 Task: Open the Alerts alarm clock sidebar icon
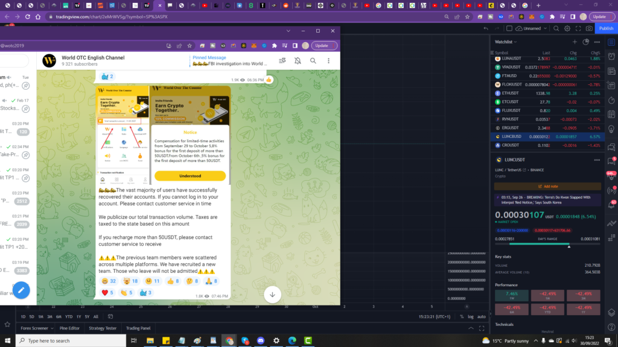click(x=612, y=56)
